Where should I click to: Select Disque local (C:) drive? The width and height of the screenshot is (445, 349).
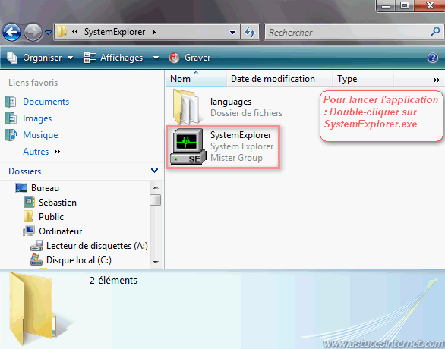point(79,260)
